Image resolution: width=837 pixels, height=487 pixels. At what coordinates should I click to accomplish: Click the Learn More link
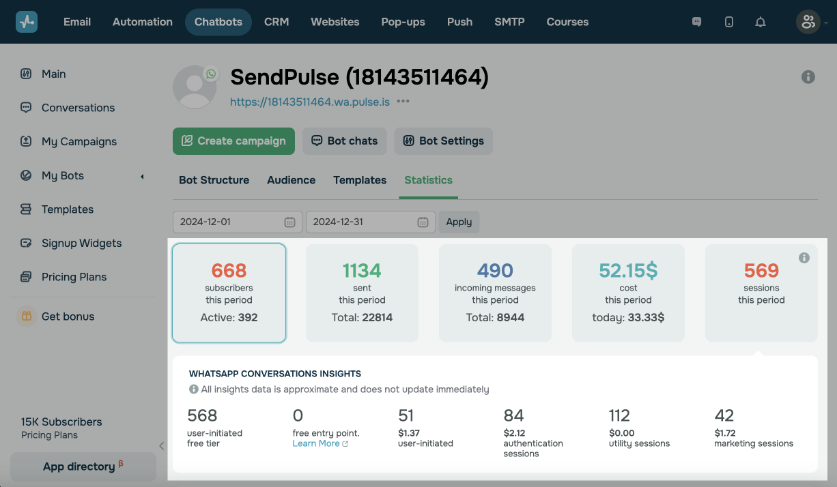click(320, 443)
